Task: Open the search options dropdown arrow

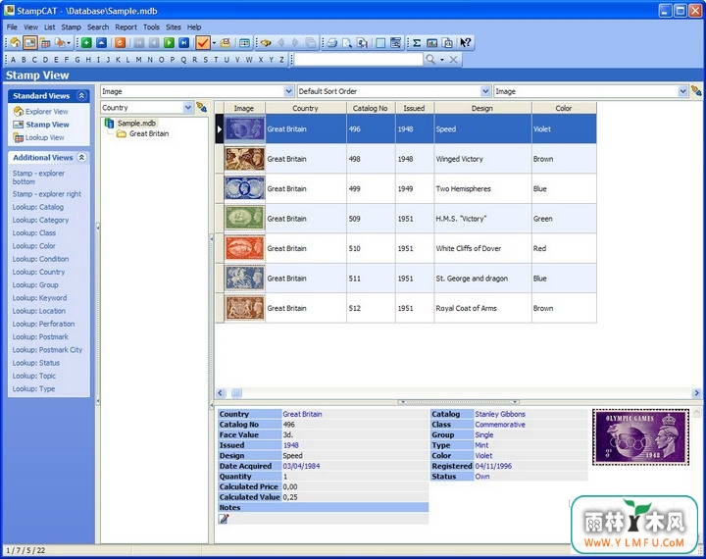Action: tap(442, 60)
